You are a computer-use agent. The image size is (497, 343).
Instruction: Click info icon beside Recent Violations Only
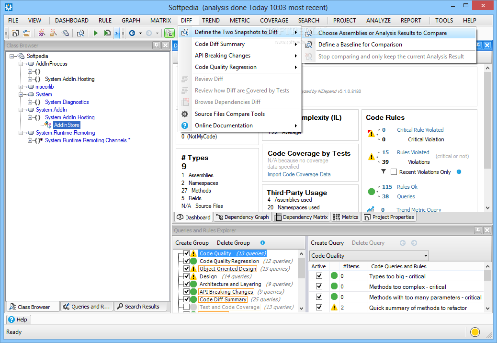click(459, 172)
